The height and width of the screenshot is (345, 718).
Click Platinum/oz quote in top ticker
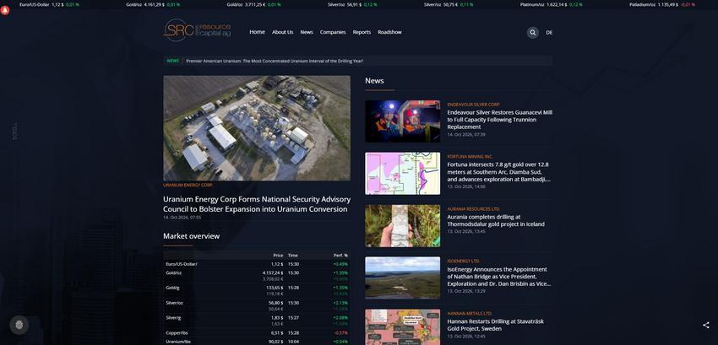[552, 4]
